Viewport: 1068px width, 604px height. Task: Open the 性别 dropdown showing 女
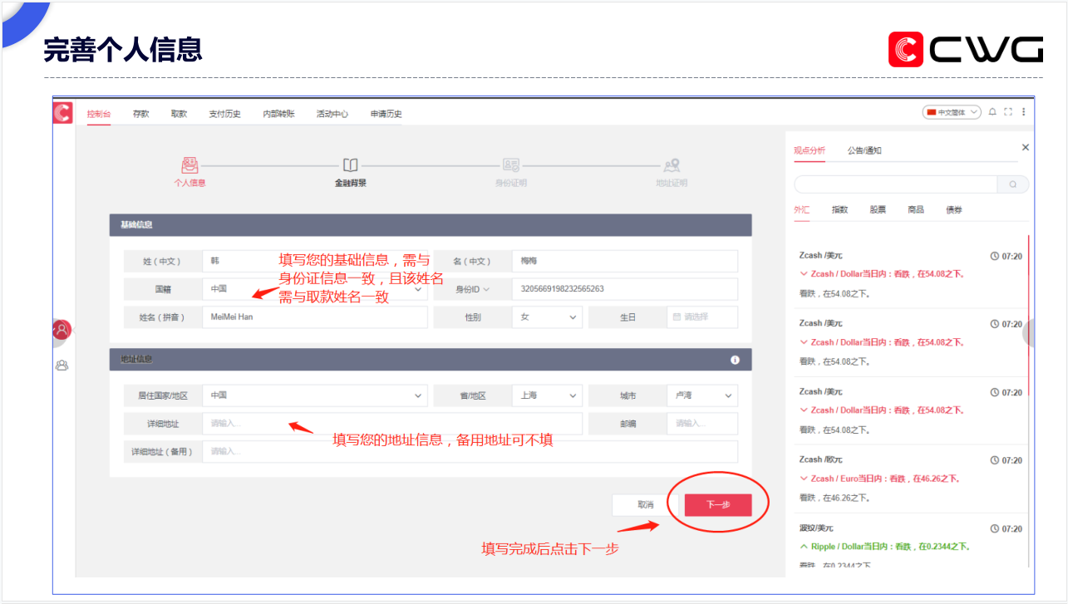point(547,317)
